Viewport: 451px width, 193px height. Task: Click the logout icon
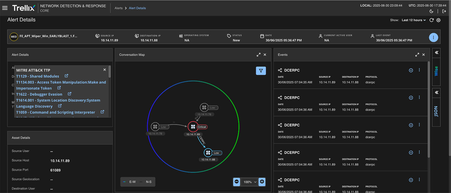pyautogui.click(x=444, y=11)
